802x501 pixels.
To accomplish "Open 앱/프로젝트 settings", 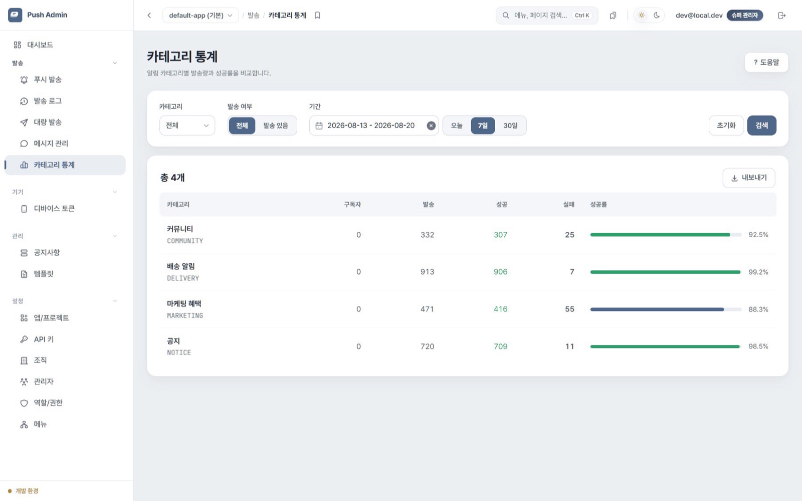I will coord(65,318).
